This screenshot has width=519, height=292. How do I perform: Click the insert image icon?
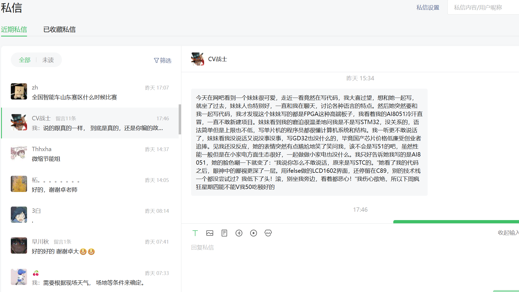click(x=210, y=233)
